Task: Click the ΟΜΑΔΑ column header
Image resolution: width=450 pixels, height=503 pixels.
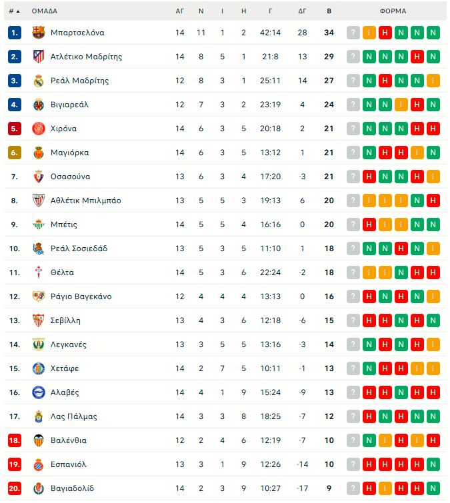Action: click(45, 11)
